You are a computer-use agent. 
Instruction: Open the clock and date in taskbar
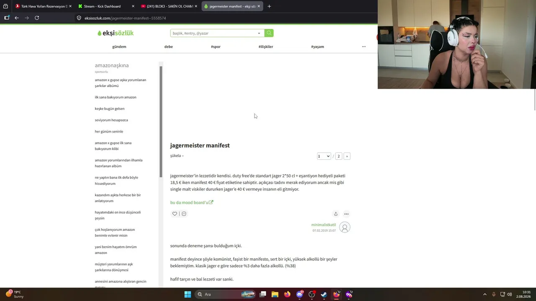pyautogui.click(x=523, y=294)
